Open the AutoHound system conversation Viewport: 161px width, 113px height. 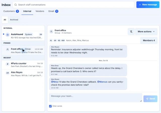tap(23, 36)
